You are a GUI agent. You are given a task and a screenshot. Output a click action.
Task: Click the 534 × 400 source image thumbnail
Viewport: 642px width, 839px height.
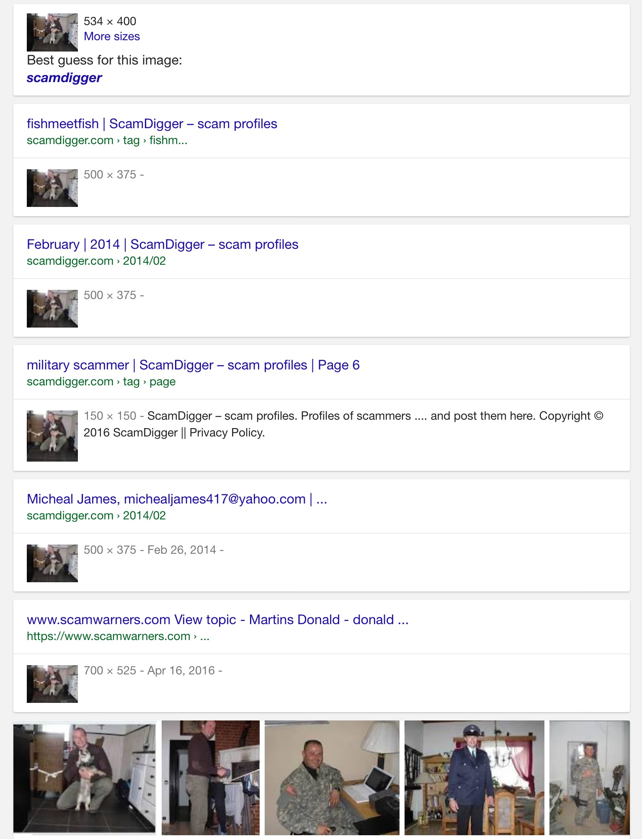52,32
